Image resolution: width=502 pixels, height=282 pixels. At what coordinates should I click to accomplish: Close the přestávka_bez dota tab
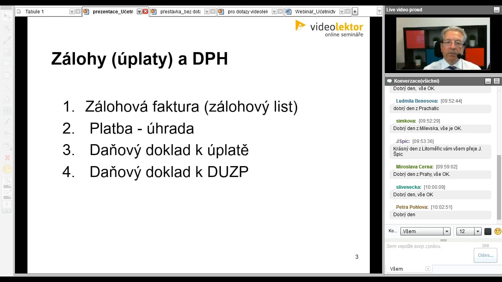[x=213, y=12]
